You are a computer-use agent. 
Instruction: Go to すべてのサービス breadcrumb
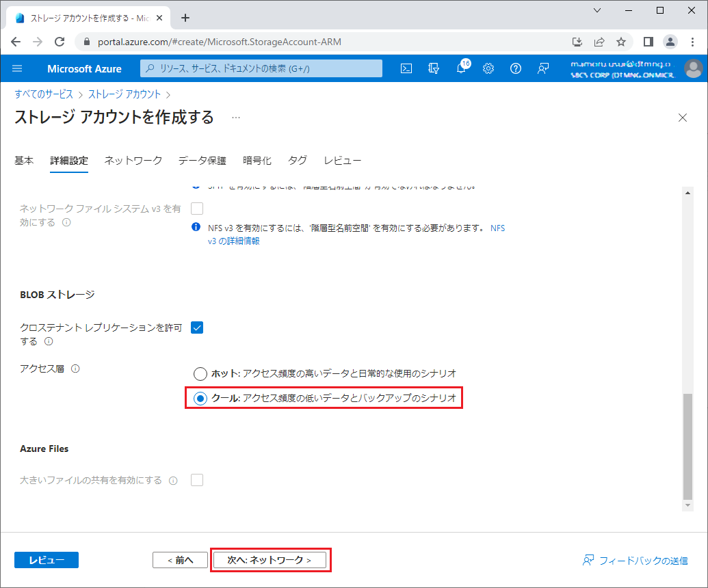coord(44,94)
